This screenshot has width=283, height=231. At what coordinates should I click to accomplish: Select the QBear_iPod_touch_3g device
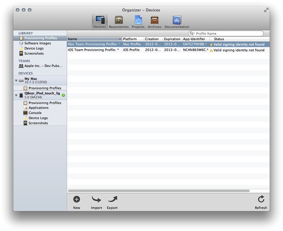click(x=40, y=95)
